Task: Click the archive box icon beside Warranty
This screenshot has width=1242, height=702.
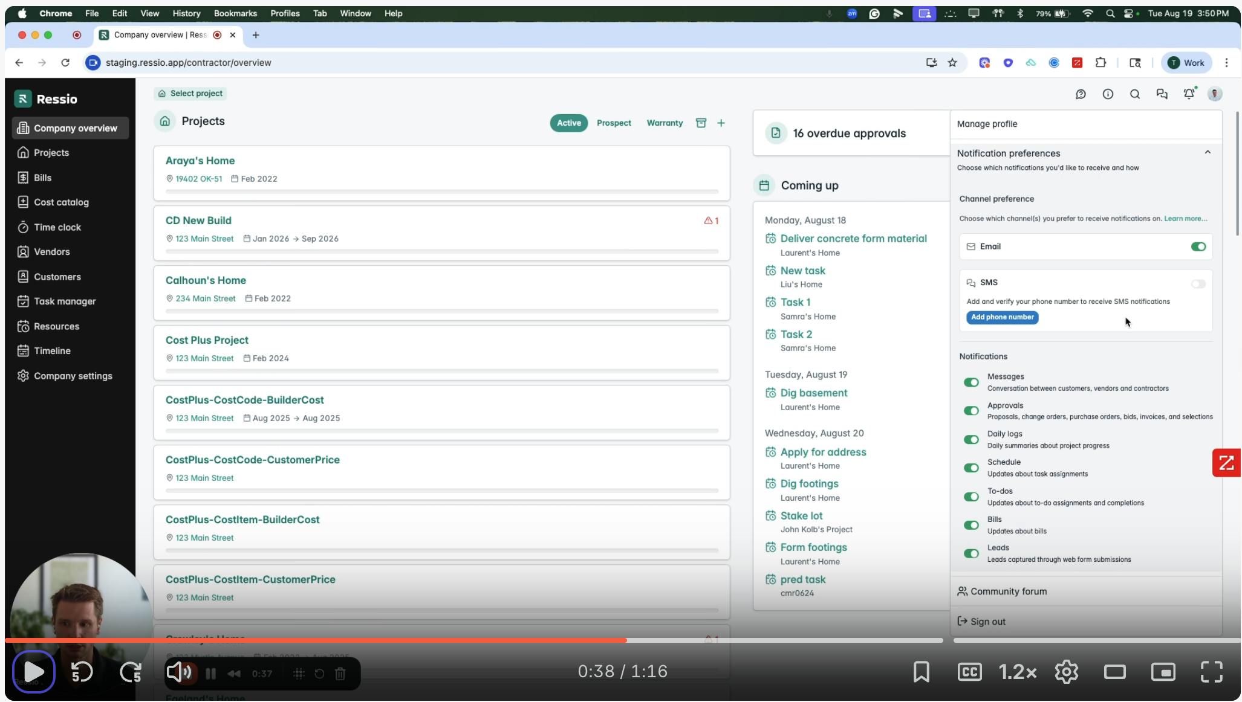Action: pos(701,123)
